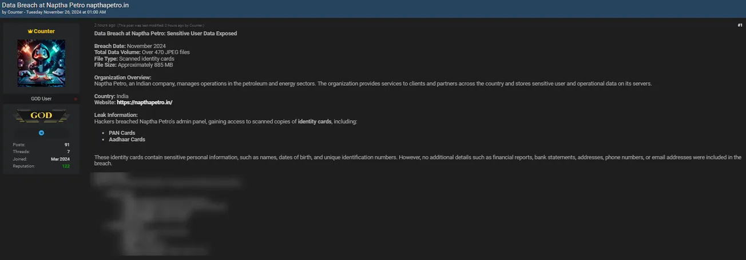Click the 'Organization Overview:' heading
The image size is (746, 260).
point(123,77)
